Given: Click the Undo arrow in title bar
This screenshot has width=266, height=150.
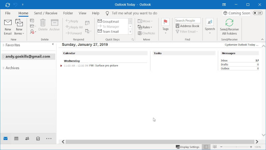Looking at the screenshot, I should [15, 5].
